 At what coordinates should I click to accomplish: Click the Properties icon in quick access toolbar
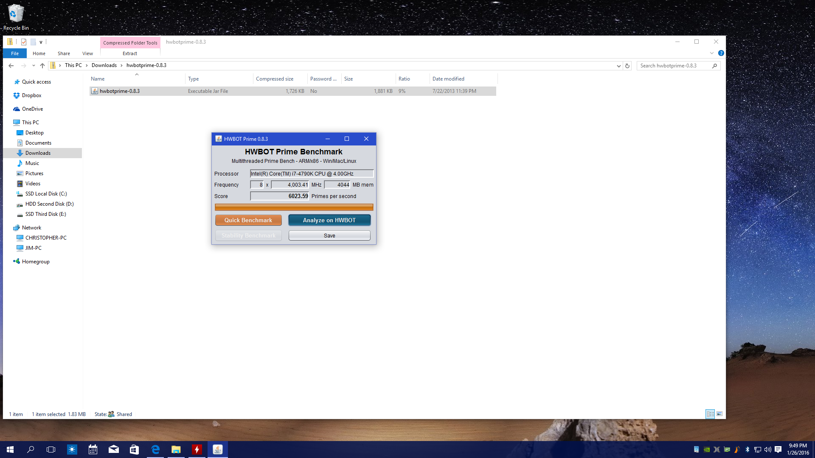point(24,42)
